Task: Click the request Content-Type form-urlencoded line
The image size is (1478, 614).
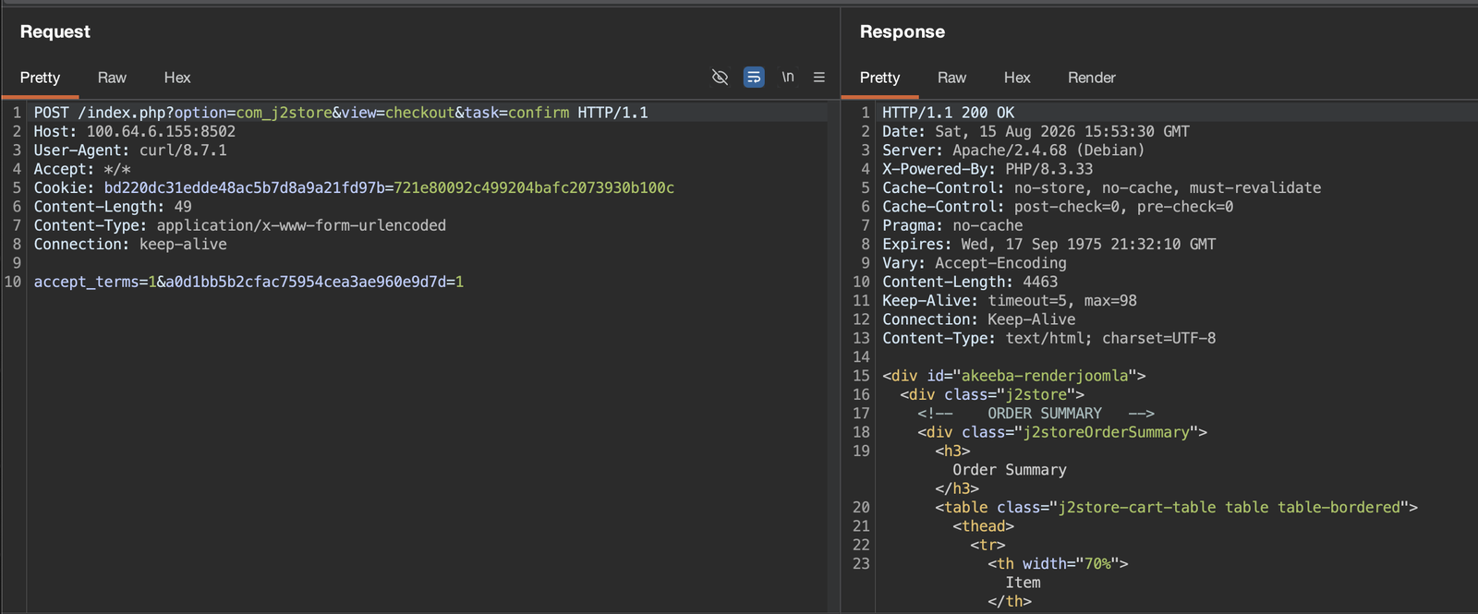Action: coord(240,225)
